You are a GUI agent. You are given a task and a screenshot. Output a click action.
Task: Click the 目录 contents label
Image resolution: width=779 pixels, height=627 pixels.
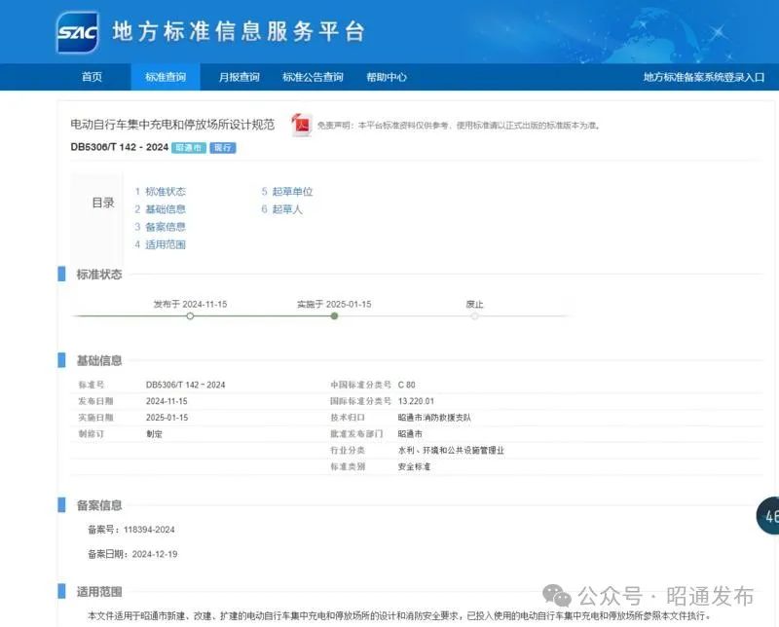(103, 203)
